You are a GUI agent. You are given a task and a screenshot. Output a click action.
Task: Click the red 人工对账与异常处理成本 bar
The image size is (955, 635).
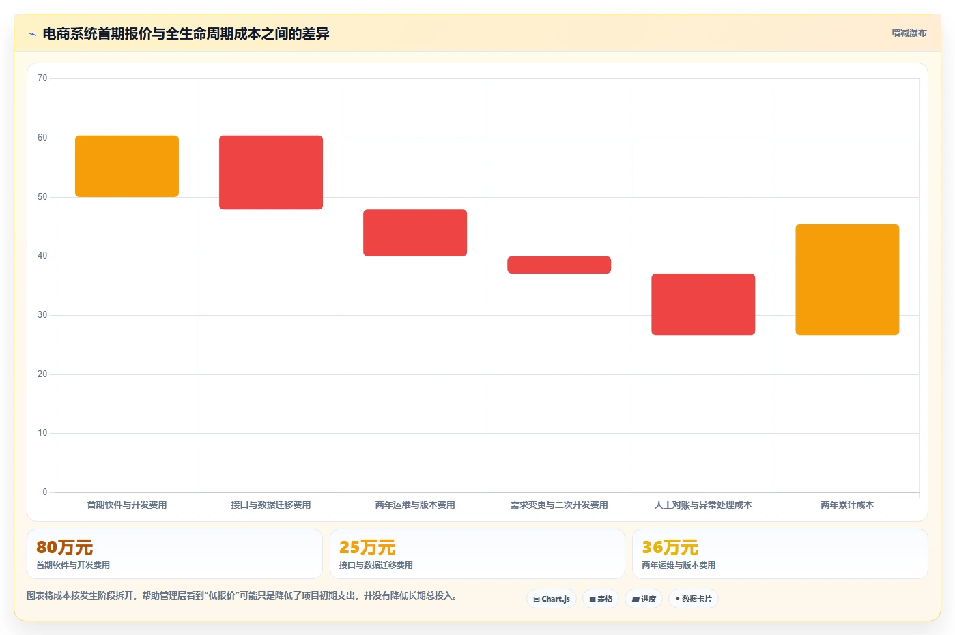(703, 304)
